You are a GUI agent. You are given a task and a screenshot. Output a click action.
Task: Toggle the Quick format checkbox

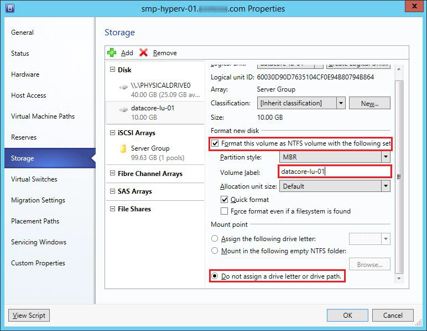[x=225, y=200]
